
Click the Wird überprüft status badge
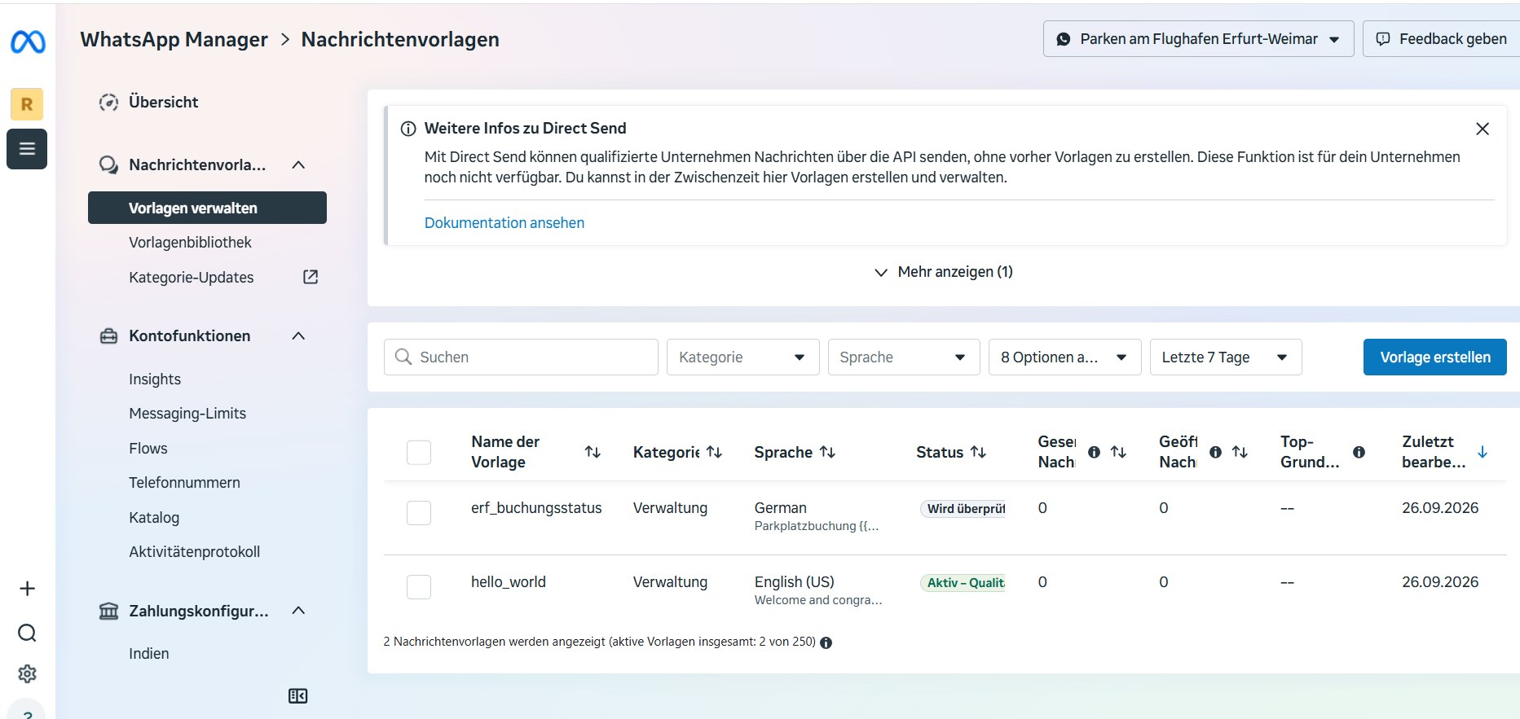click(963, 509)
